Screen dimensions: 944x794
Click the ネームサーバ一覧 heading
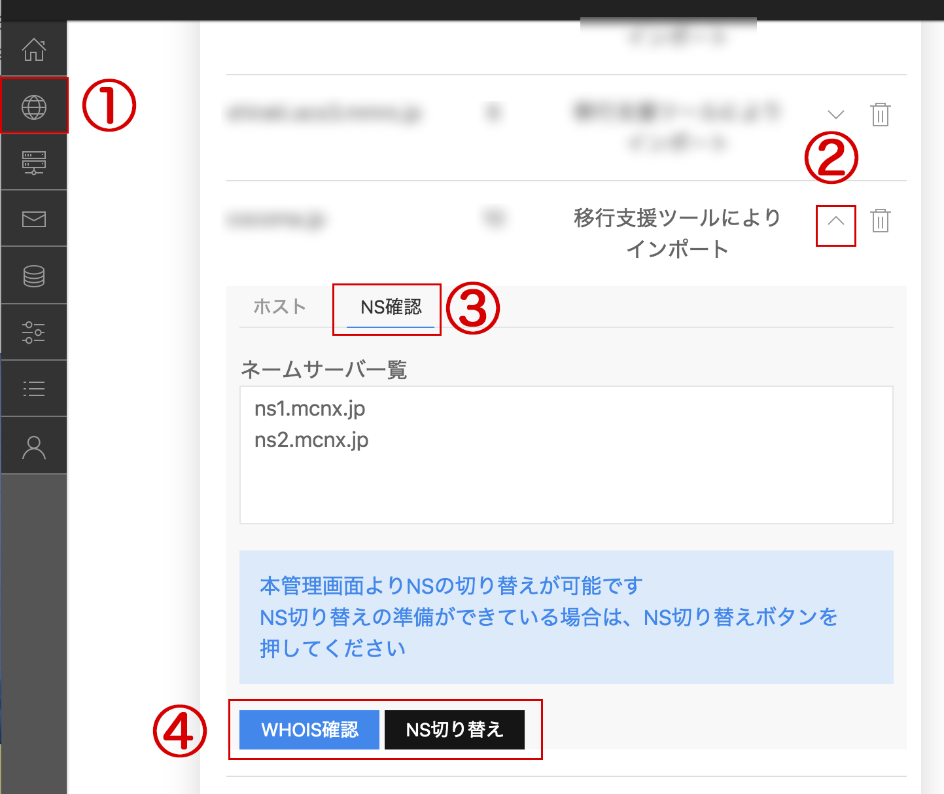(324, 370)
